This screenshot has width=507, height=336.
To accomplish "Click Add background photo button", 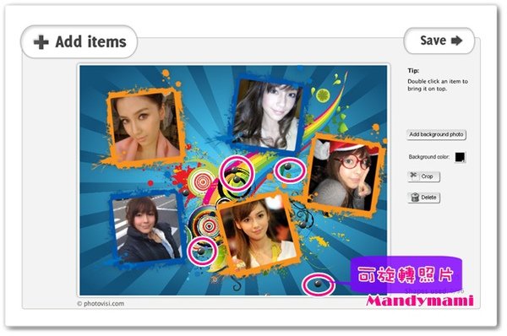I will 436,134.
